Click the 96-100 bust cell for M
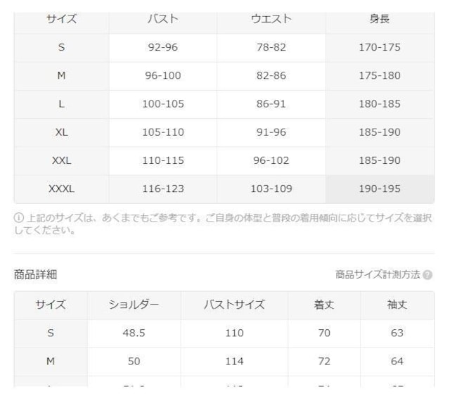The height and width of the screenshot is (396, 450). tap(163, 75)
